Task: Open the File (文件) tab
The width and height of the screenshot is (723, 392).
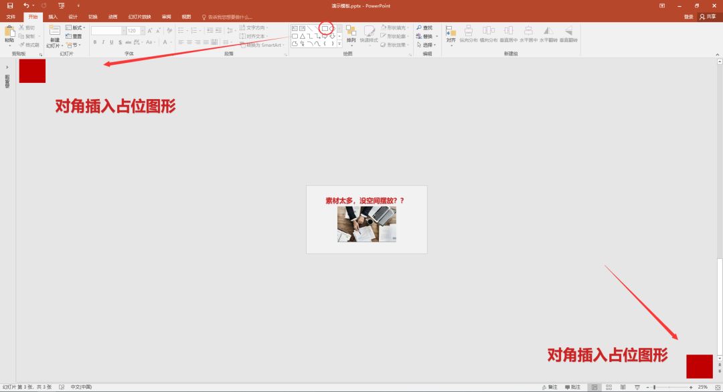Action: click(11, 17)
